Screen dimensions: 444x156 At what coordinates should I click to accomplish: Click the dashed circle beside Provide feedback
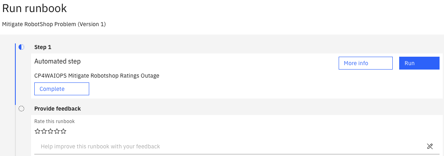click(21, 109)
